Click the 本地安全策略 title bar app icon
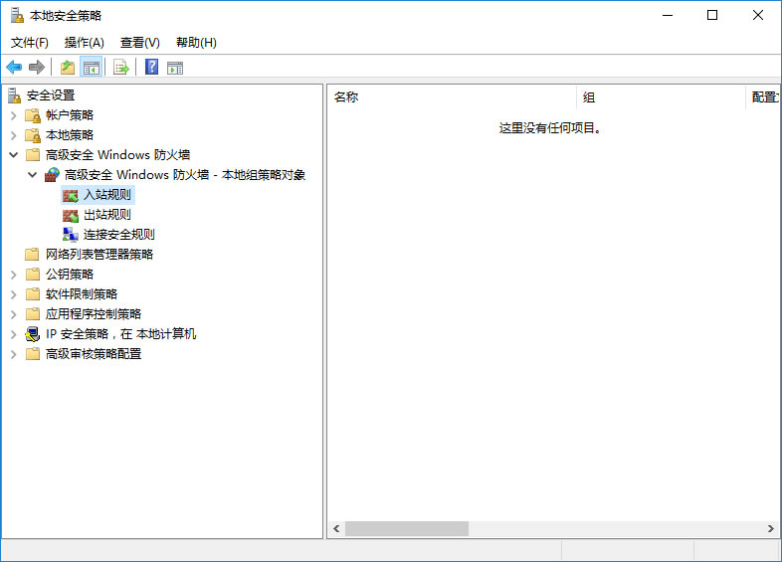This screenshot has width=782, height=562. 17,16
